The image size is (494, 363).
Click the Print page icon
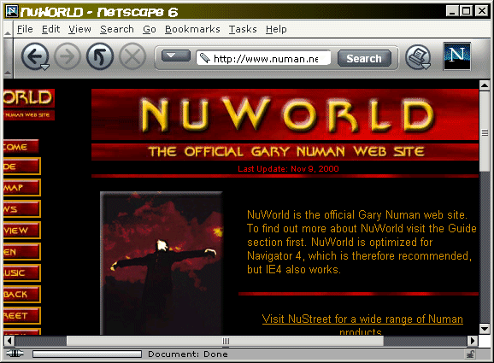click(417, 56)
